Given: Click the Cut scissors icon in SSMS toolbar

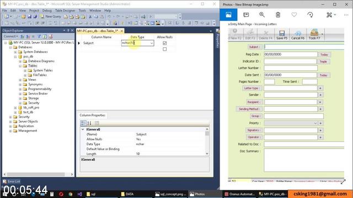Looking at the screenshot, I should pyautogui.click(x=90, y=16).
